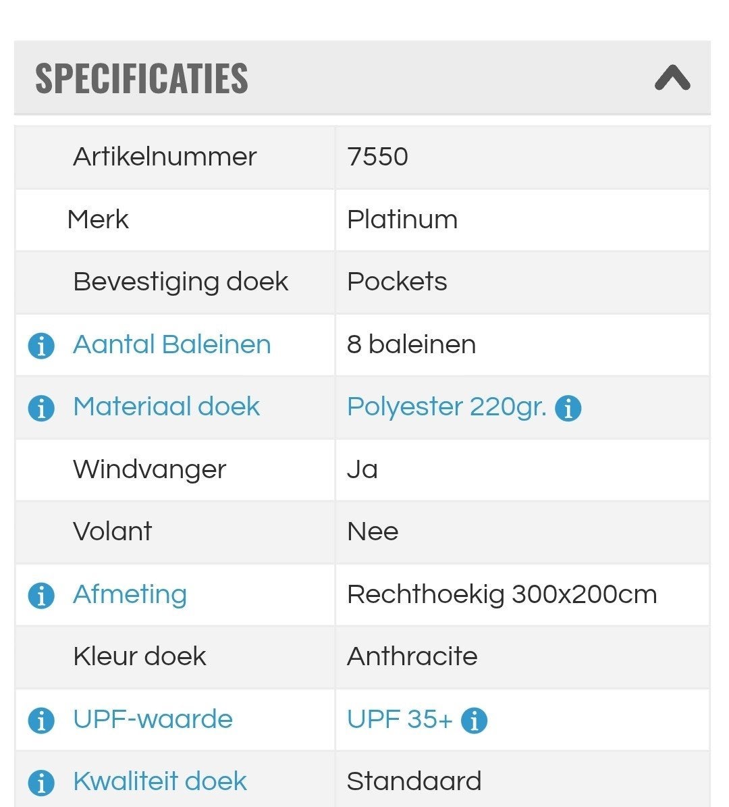The width and height of the screenshot is (729, 807).
Task: Click the SPECIFICATIES header title
Action: tap(142, 78)
